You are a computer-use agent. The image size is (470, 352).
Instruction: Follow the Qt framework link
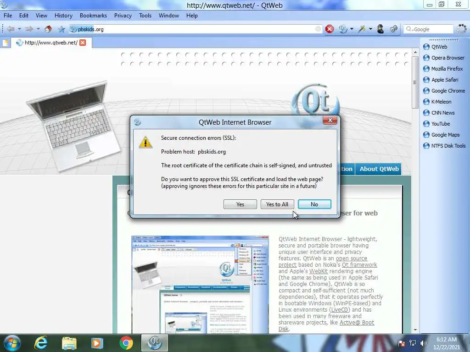coord(359,265)
